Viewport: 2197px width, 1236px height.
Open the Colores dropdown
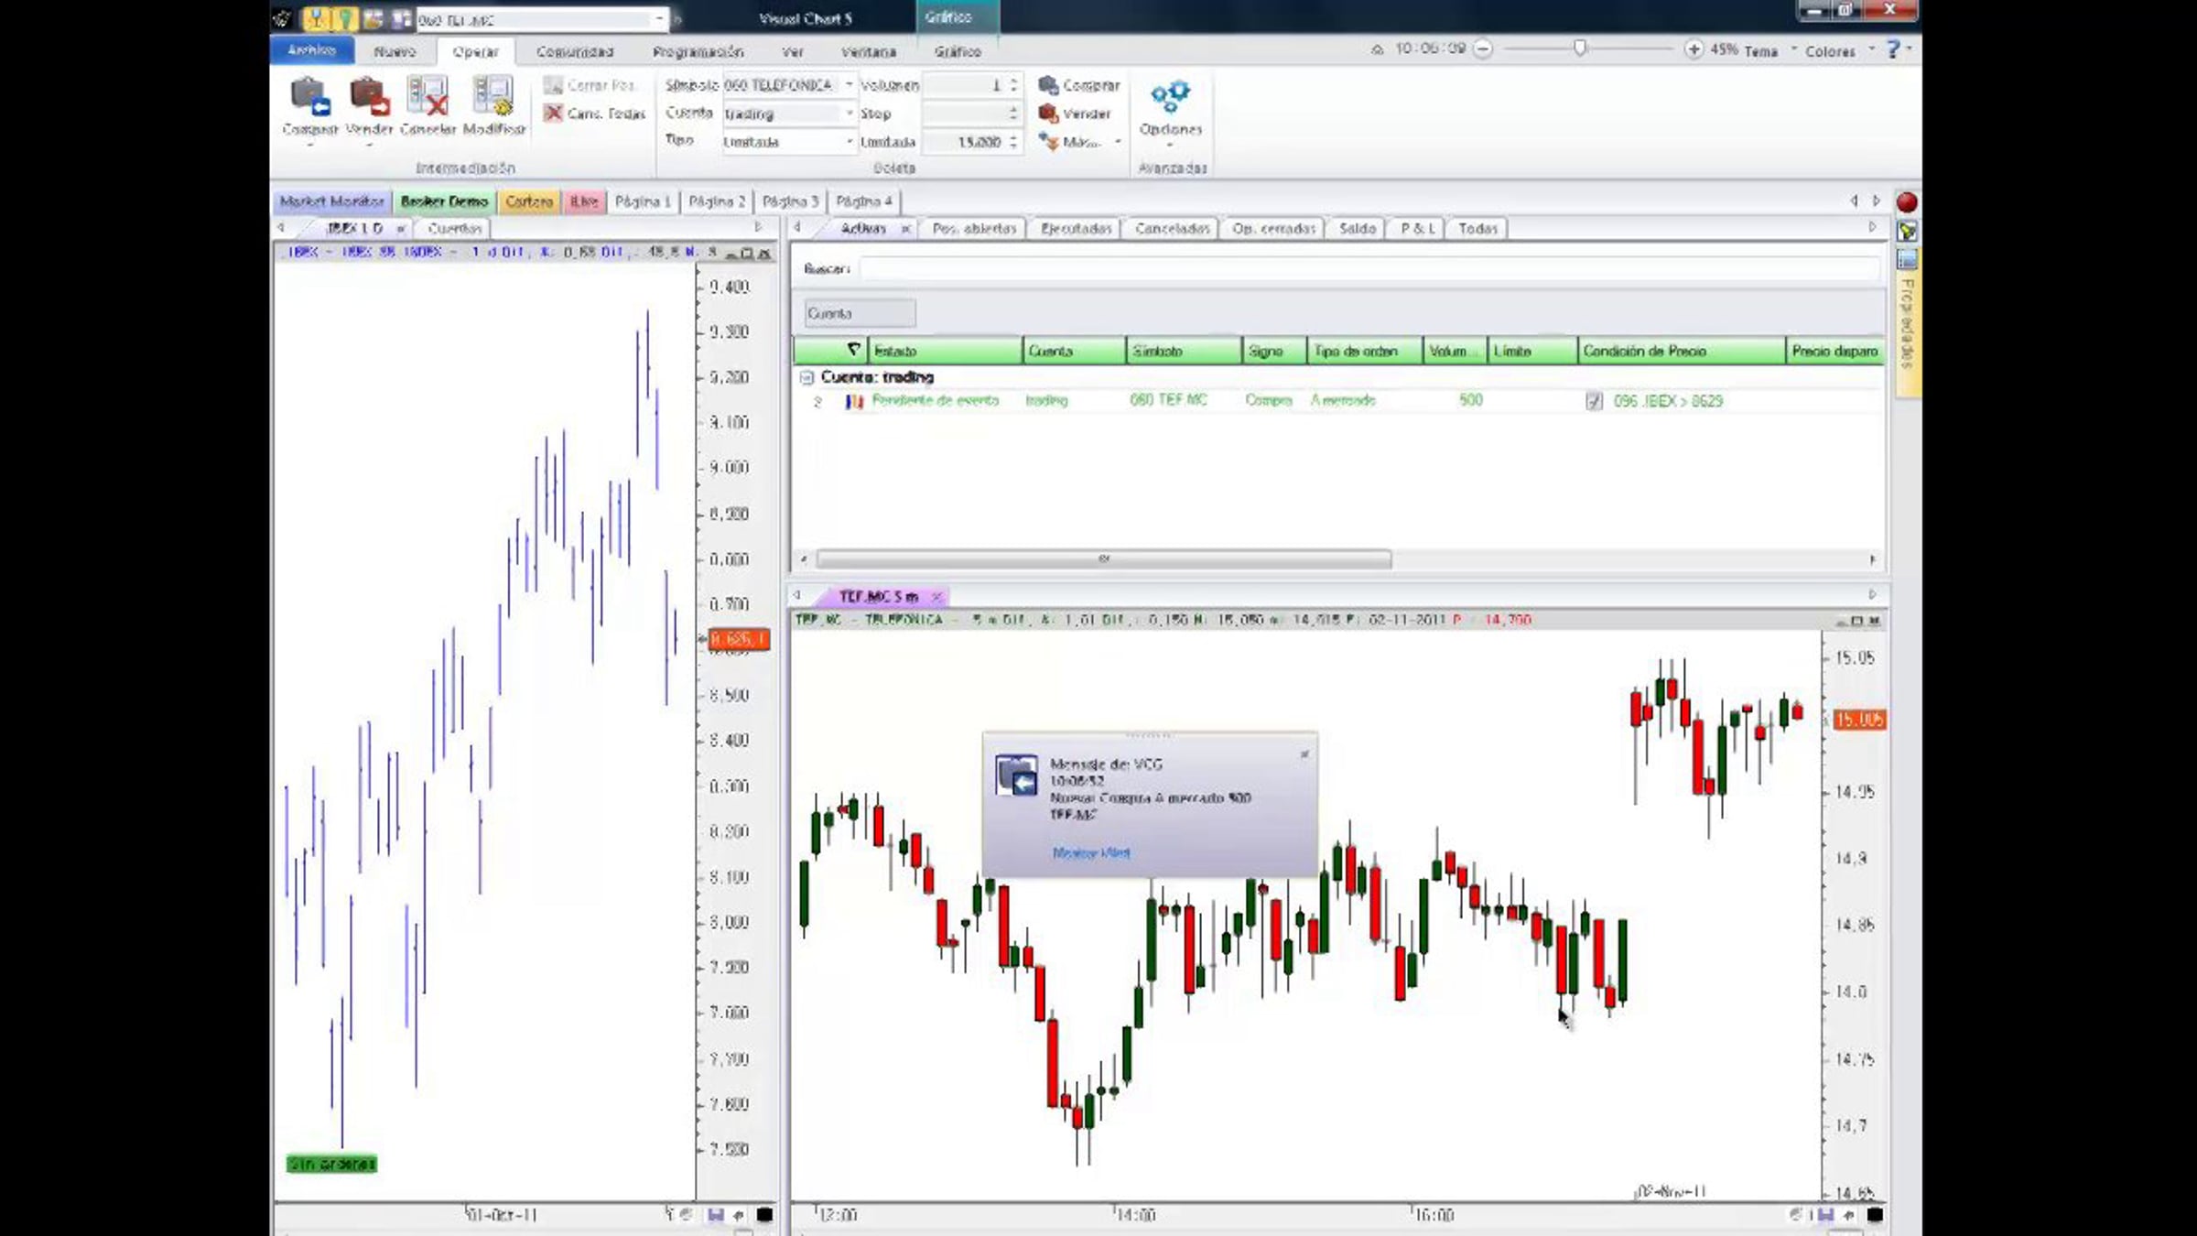click(x=1839, y=51)
